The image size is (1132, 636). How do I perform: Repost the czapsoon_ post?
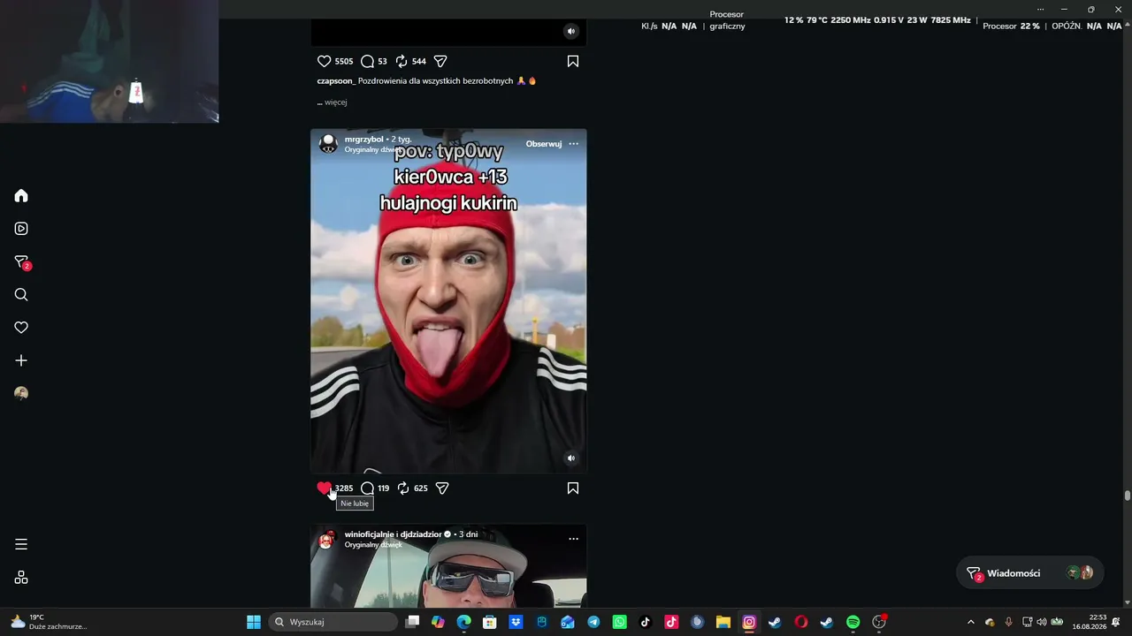click(402, 61)
